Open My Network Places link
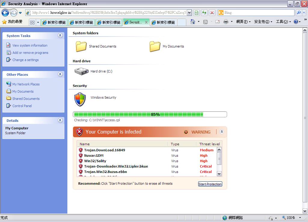 point(26,84)
